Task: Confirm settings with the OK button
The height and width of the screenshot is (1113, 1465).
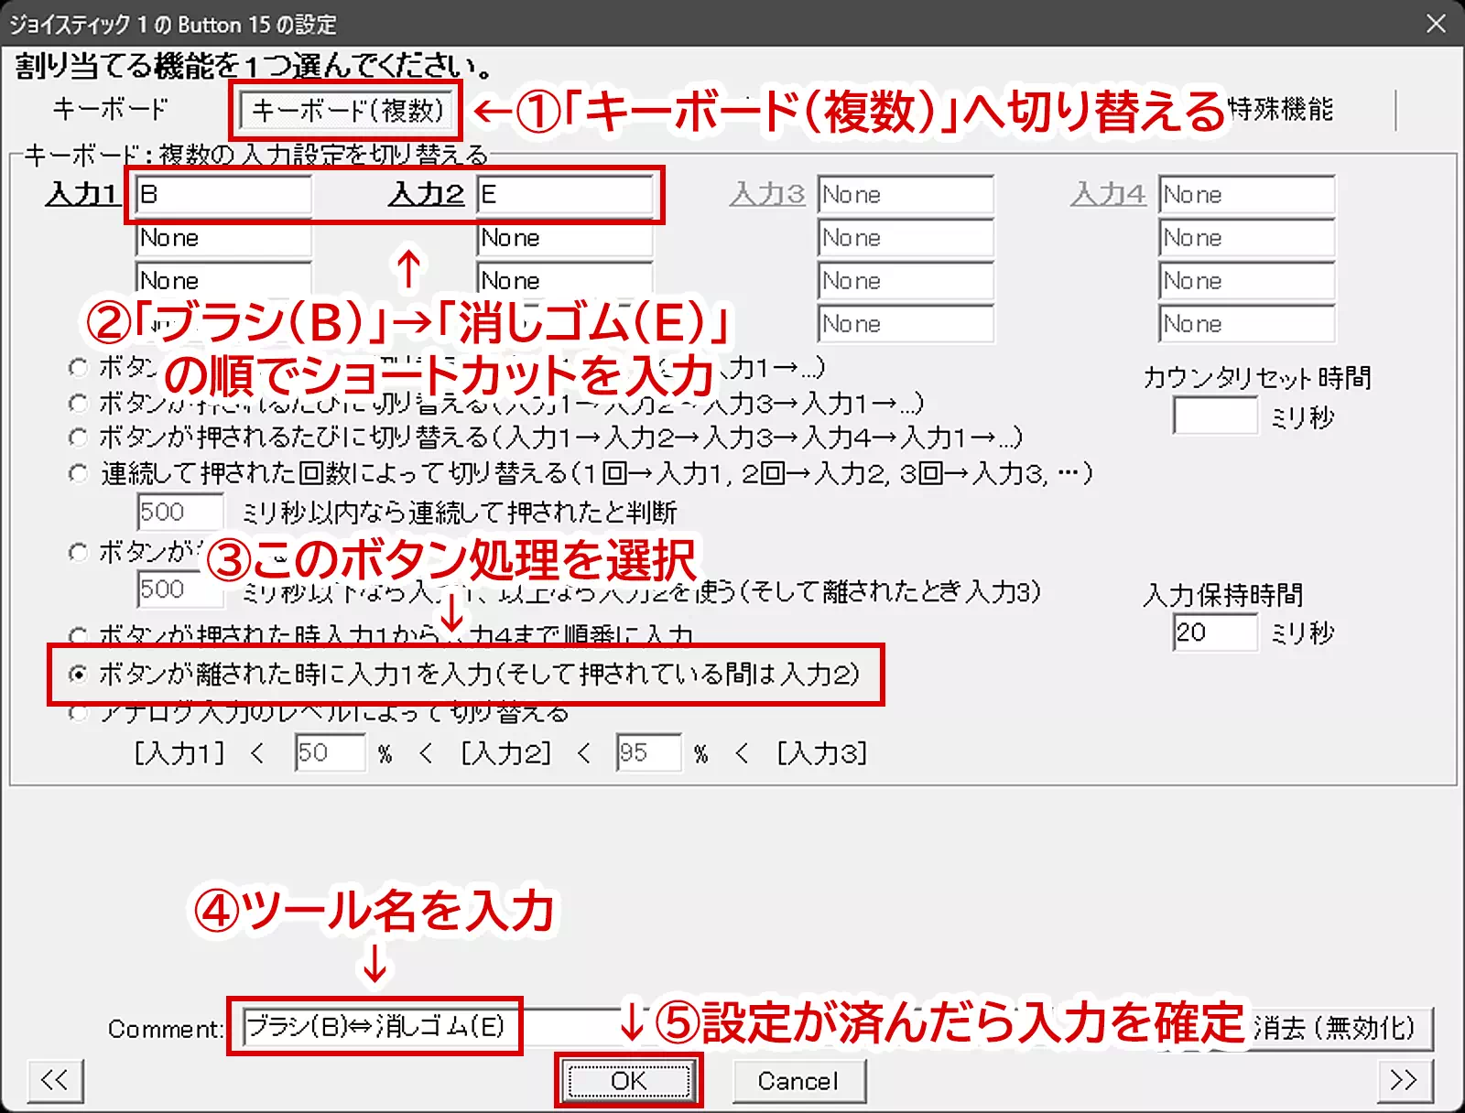Action: 628,1081
